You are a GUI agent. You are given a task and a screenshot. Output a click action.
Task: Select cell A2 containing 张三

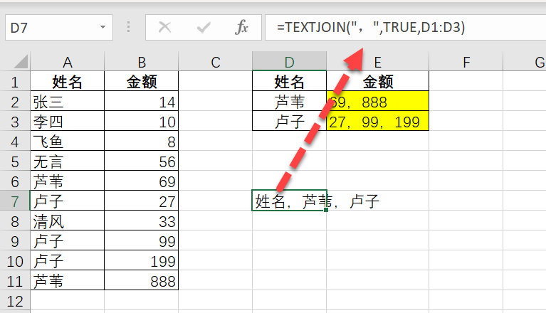pos(67,102)
